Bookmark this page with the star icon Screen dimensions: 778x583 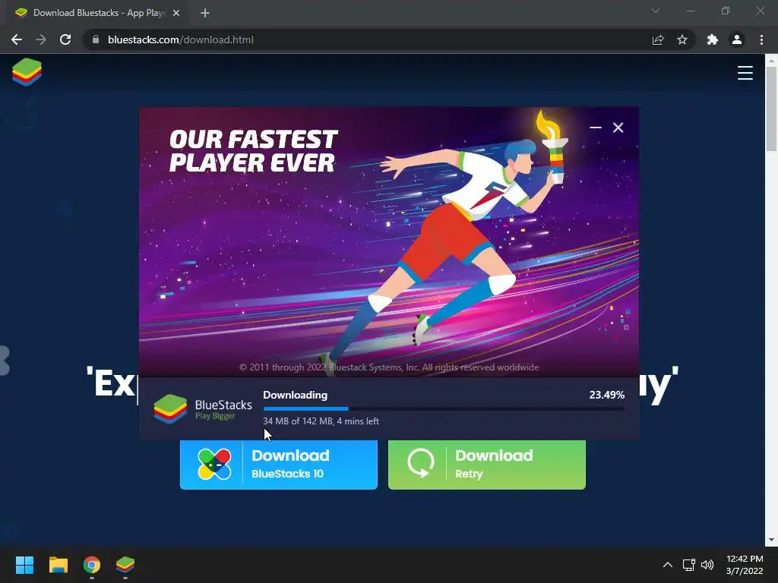pos(682,39)
